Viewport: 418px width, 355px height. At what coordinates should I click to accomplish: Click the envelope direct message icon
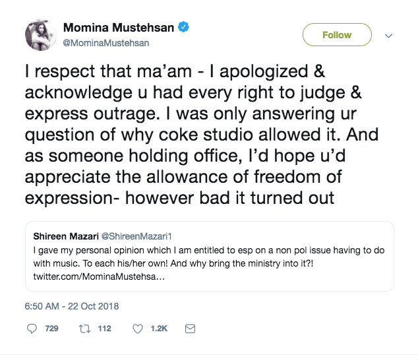click(190, 329)
